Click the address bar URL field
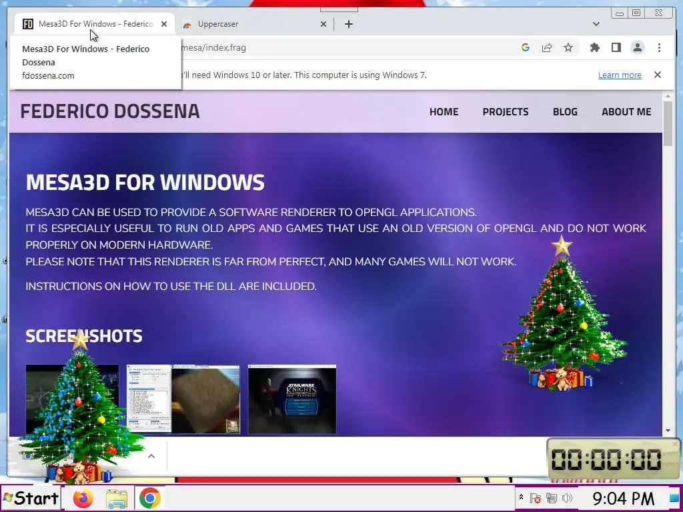This screenshot has height=512, width=683. pos(348,48)
